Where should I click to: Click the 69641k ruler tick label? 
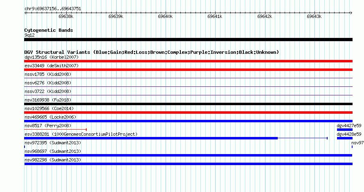point(215,16)
